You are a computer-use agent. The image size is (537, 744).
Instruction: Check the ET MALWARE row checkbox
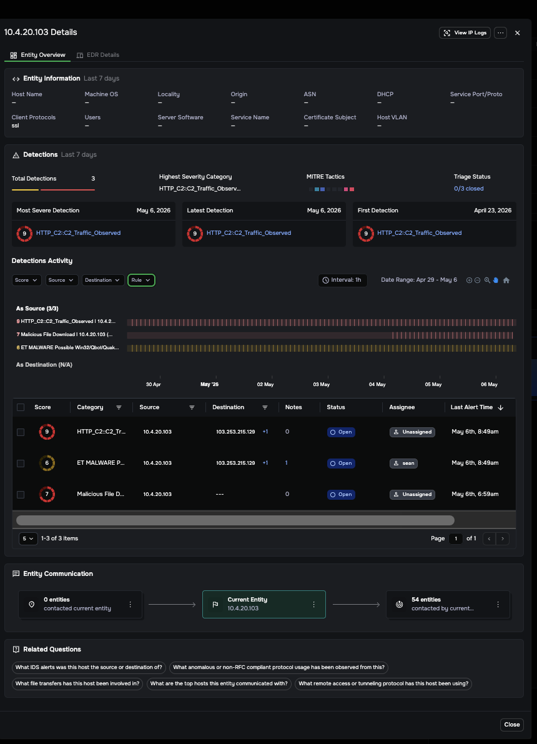tap(21, 464)
